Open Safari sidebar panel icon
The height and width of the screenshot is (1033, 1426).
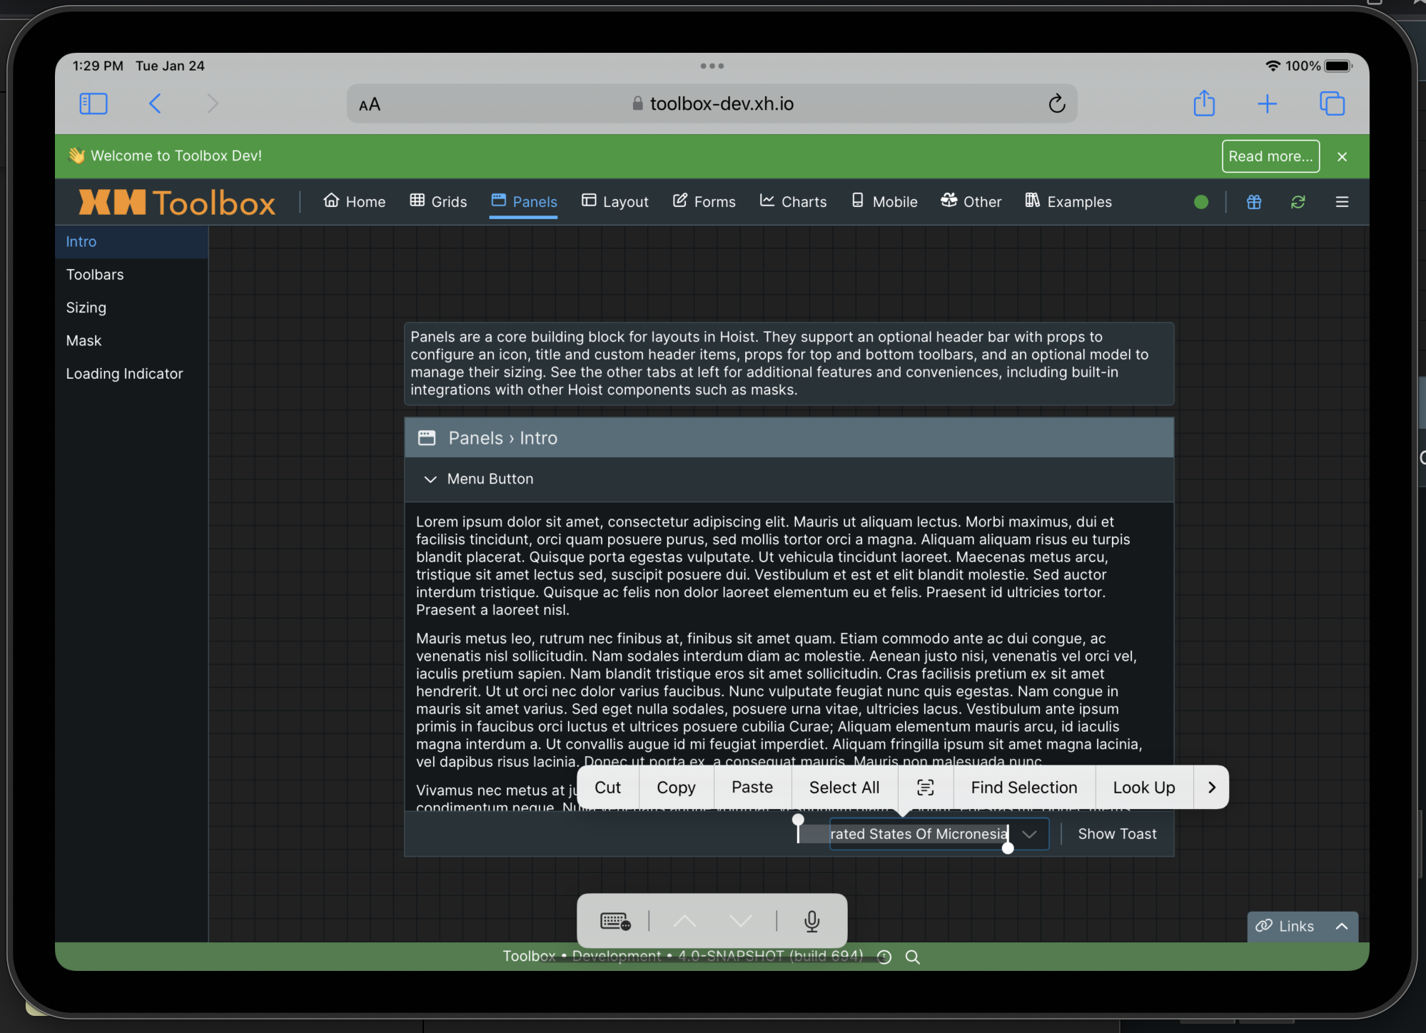tap(93, 103)
